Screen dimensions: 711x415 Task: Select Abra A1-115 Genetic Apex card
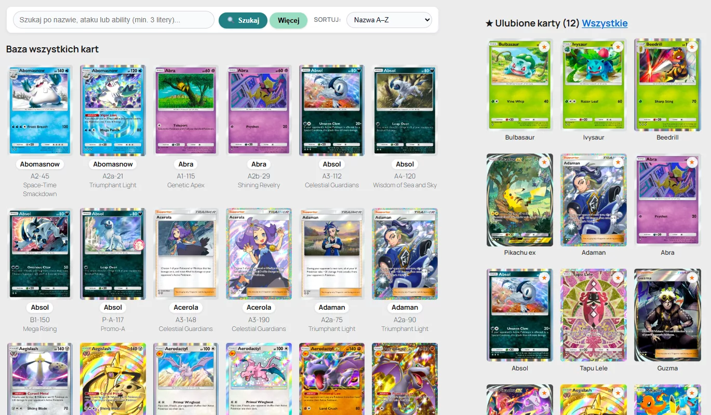[186, 110]
